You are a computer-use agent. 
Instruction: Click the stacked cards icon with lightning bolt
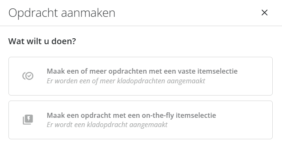tap(28, 119)
